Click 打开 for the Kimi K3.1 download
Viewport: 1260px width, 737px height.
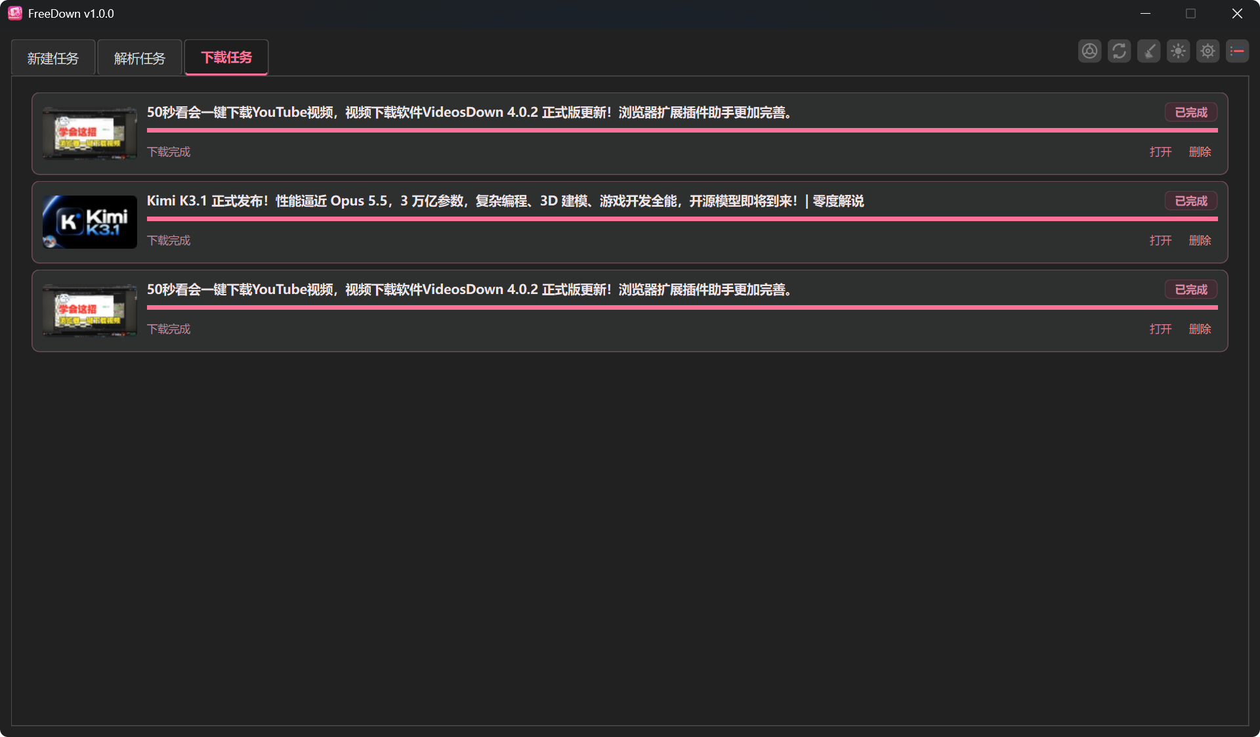[1160, 240]
